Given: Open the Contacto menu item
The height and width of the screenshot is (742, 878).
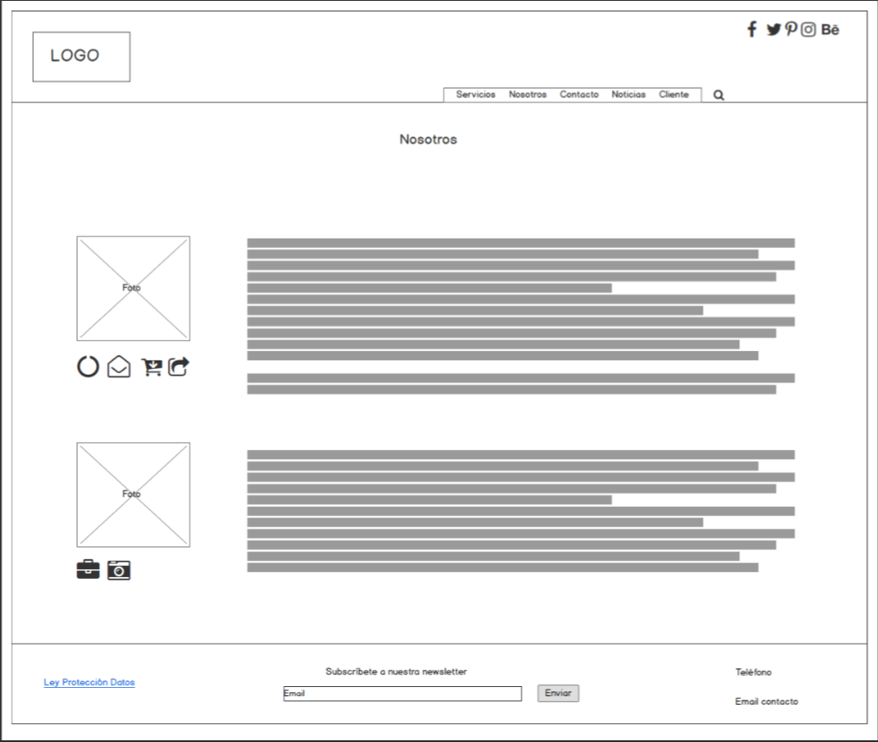Looking at the screenshot, I should tap(579, 95).
